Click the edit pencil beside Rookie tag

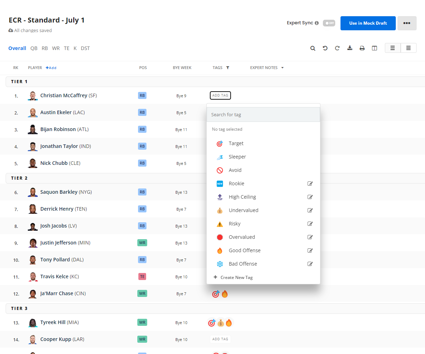click(310, 183)
